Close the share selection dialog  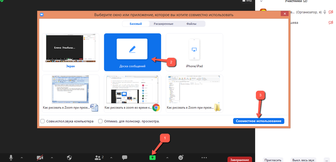tap(285, 14)
